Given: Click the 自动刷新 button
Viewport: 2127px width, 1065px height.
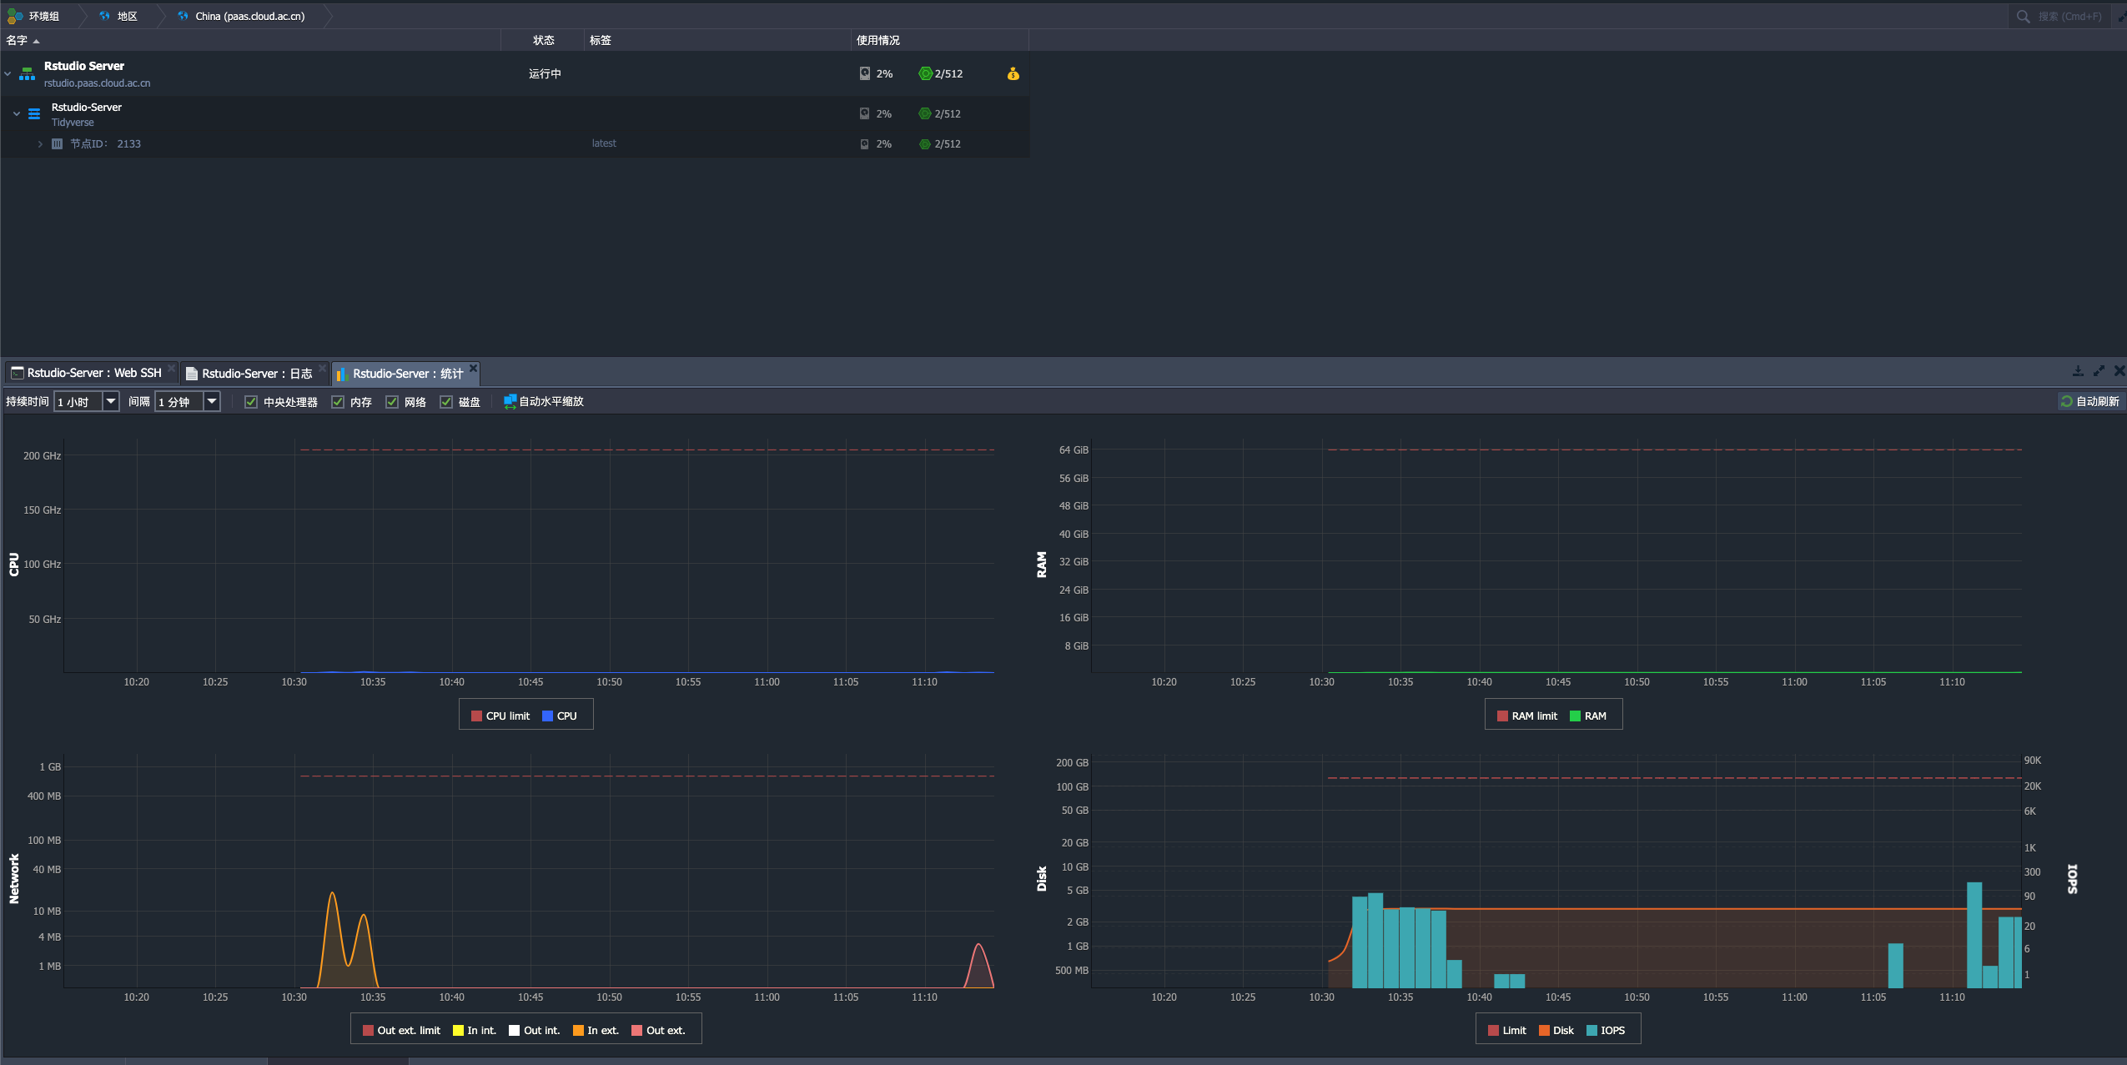Looking at the screenshot, I should [2090, 401].
